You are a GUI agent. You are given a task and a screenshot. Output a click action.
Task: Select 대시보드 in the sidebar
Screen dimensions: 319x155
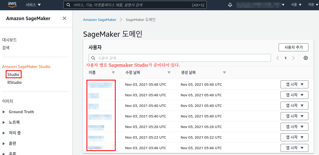(x=10, y=40)
